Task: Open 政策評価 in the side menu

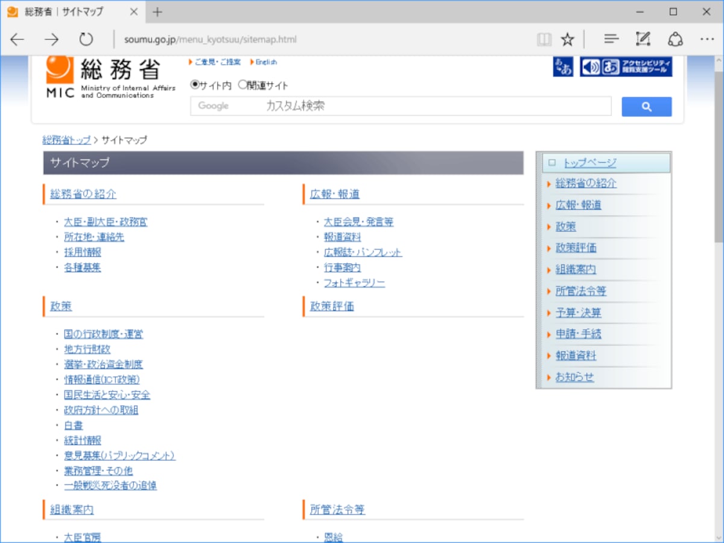Action: tap(576, 248)
